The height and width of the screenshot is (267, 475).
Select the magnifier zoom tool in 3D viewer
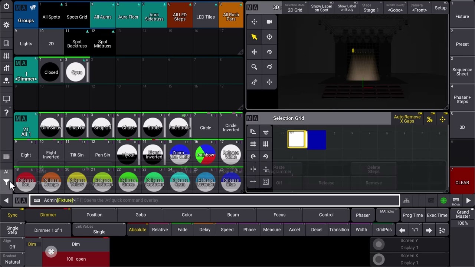point(254,67)
